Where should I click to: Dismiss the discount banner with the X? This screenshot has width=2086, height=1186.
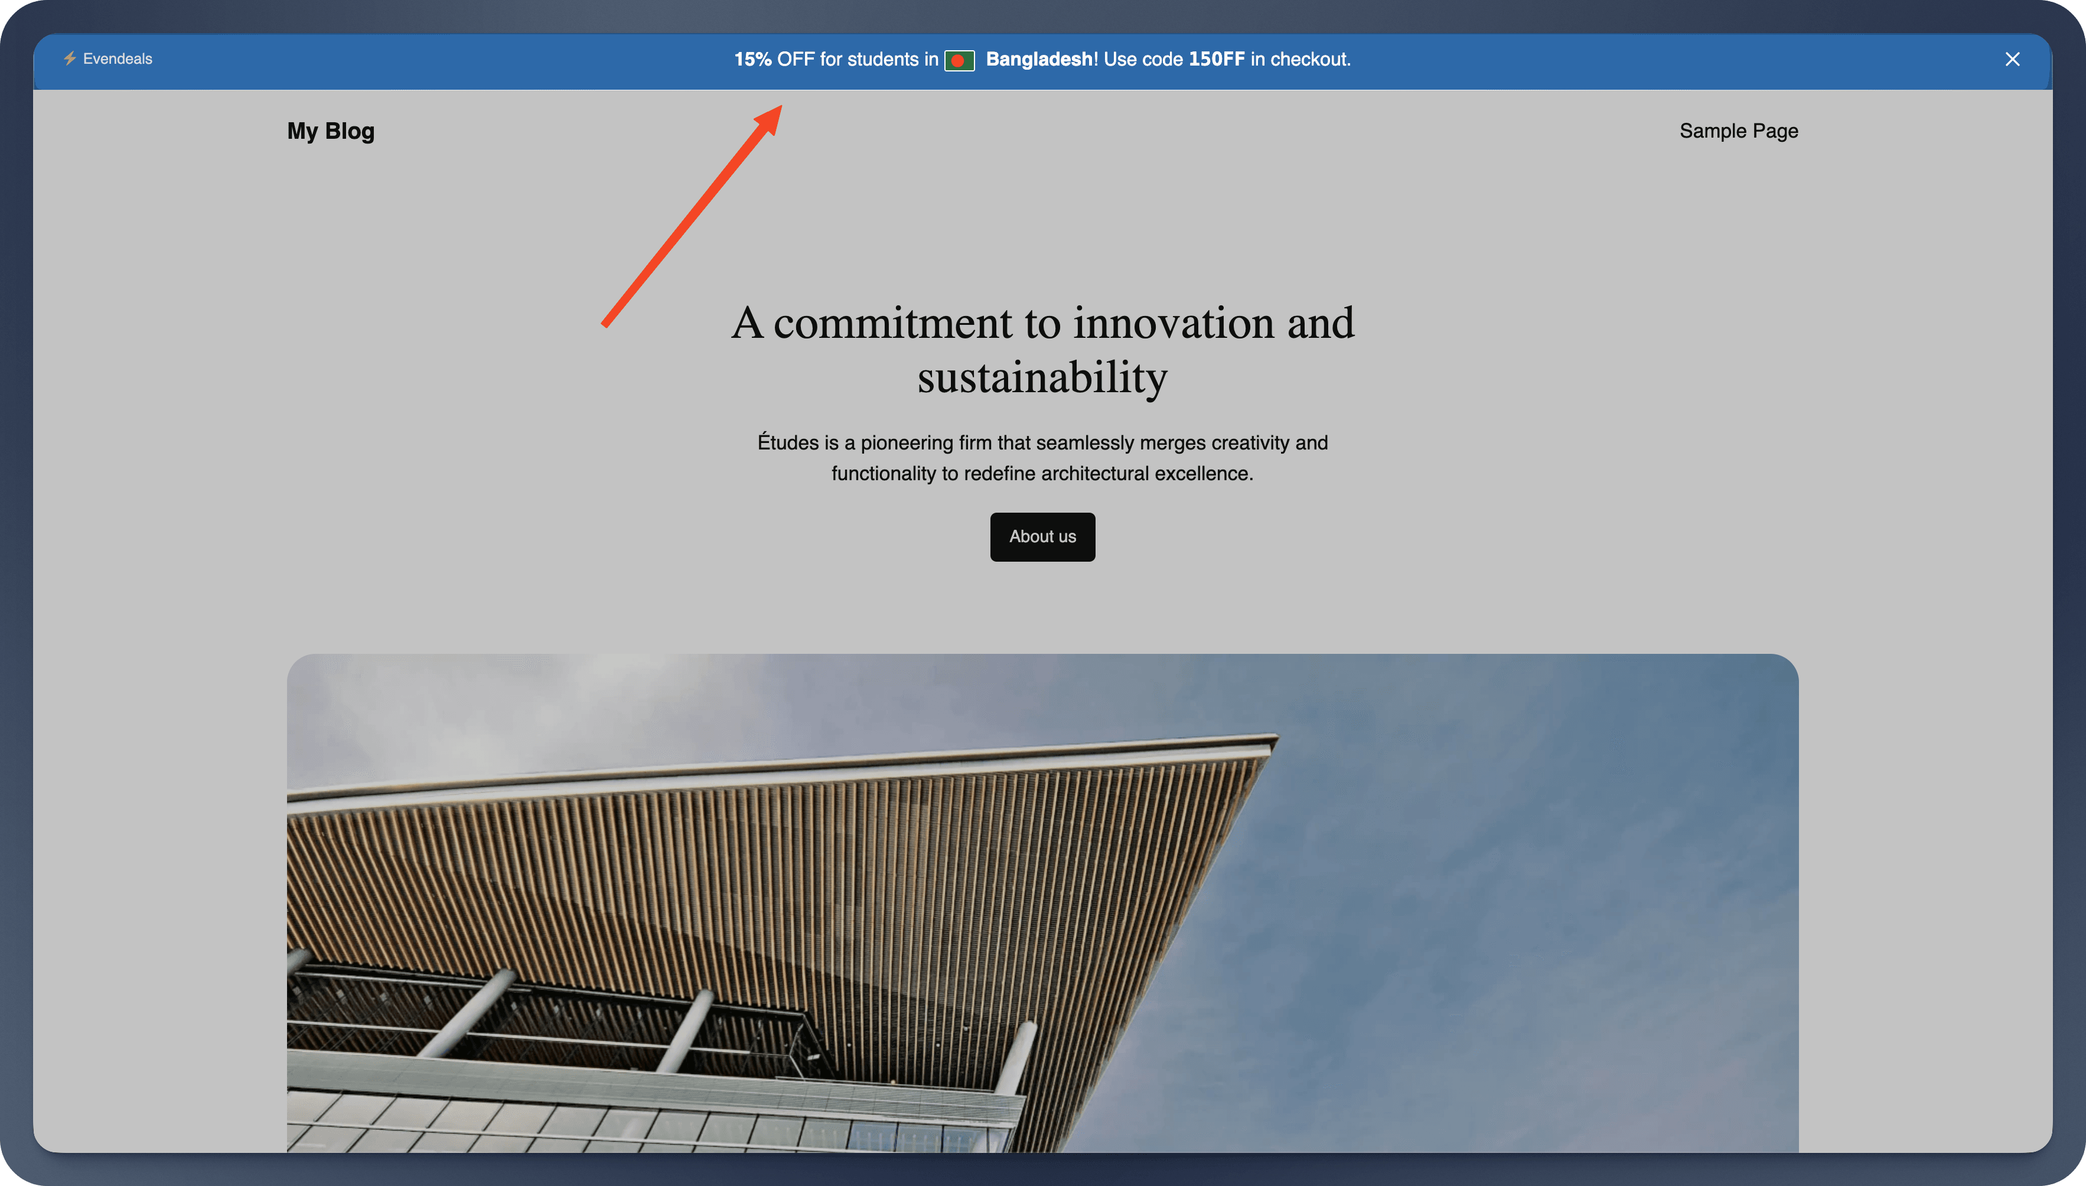[x=2012, y=60]
